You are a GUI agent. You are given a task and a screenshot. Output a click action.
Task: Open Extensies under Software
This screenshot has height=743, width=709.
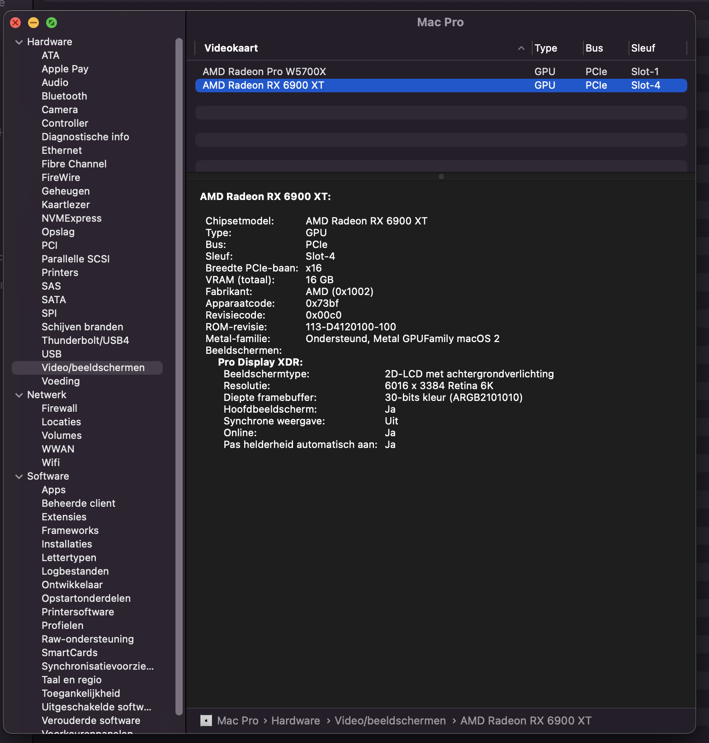pyautogui.click(x=64, y=517)
